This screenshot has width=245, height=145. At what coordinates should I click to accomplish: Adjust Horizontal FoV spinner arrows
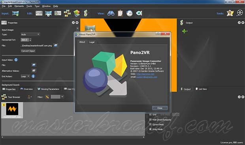pos(30,40)
